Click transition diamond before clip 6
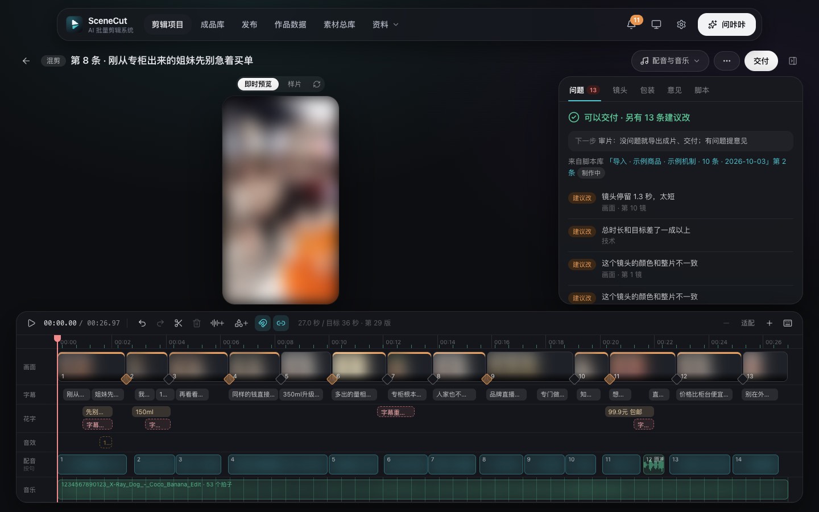 pos(332,379)
